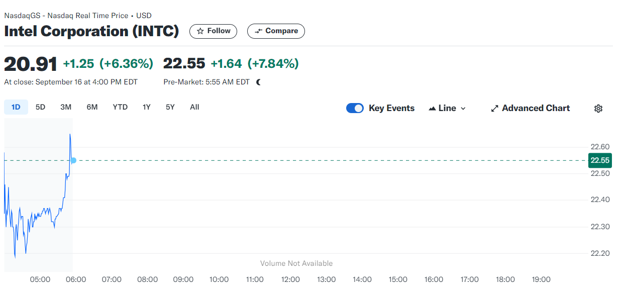Open chart settings gear icon

click(598, 109)
